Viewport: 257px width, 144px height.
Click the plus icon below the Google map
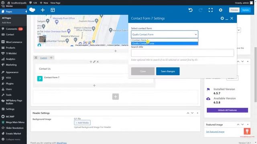(x=116, y=51)
